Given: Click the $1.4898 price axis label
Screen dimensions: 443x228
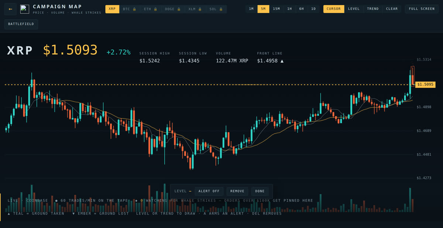Looking at the screenshot, I should click(424, 107).
